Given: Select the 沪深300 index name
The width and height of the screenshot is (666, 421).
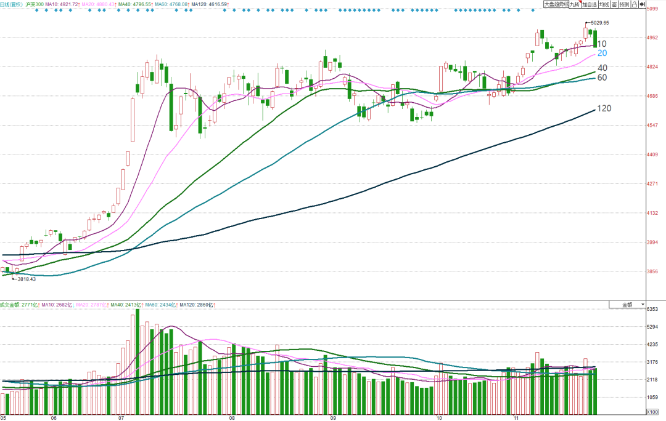Looking at the screenshot, I should point(35,4).
